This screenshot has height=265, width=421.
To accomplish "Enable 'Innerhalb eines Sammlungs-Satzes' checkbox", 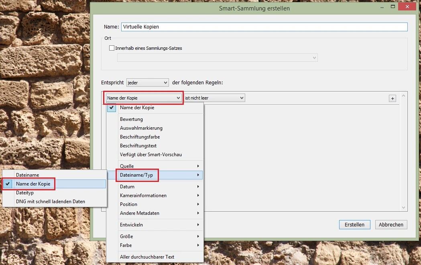I will click(x=112, y=48).
